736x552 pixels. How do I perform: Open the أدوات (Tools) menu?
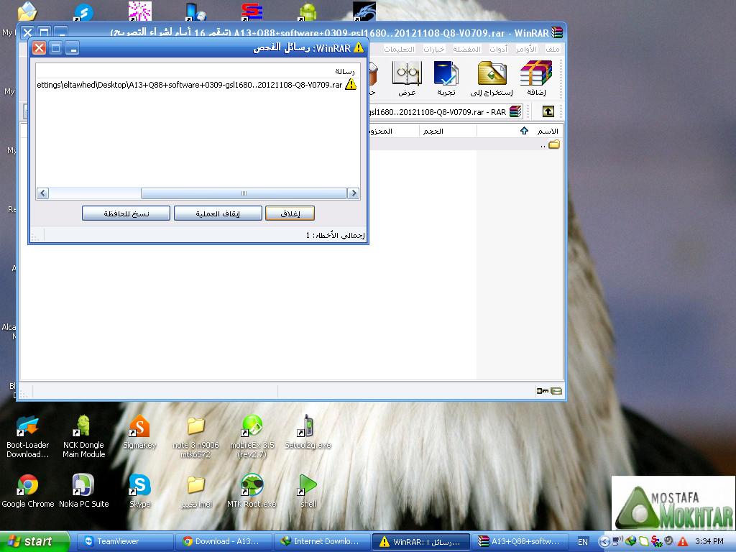click(x=498, y=49)
